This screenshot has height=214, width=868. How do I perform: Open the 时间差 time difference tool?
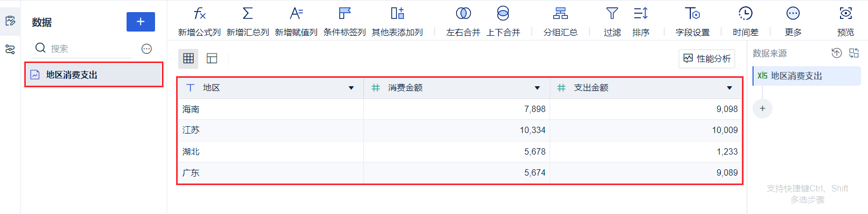(x=745, y=14)
